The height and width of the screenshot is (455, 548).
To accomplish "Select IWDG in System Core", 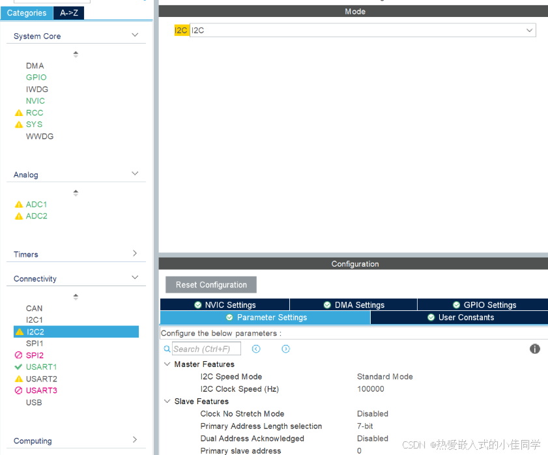I will tap(37, 89).
